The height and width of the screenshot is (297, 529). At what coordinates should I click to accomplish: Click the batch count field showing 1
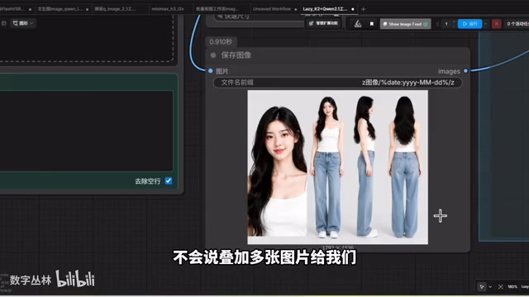tap(446, 24)
